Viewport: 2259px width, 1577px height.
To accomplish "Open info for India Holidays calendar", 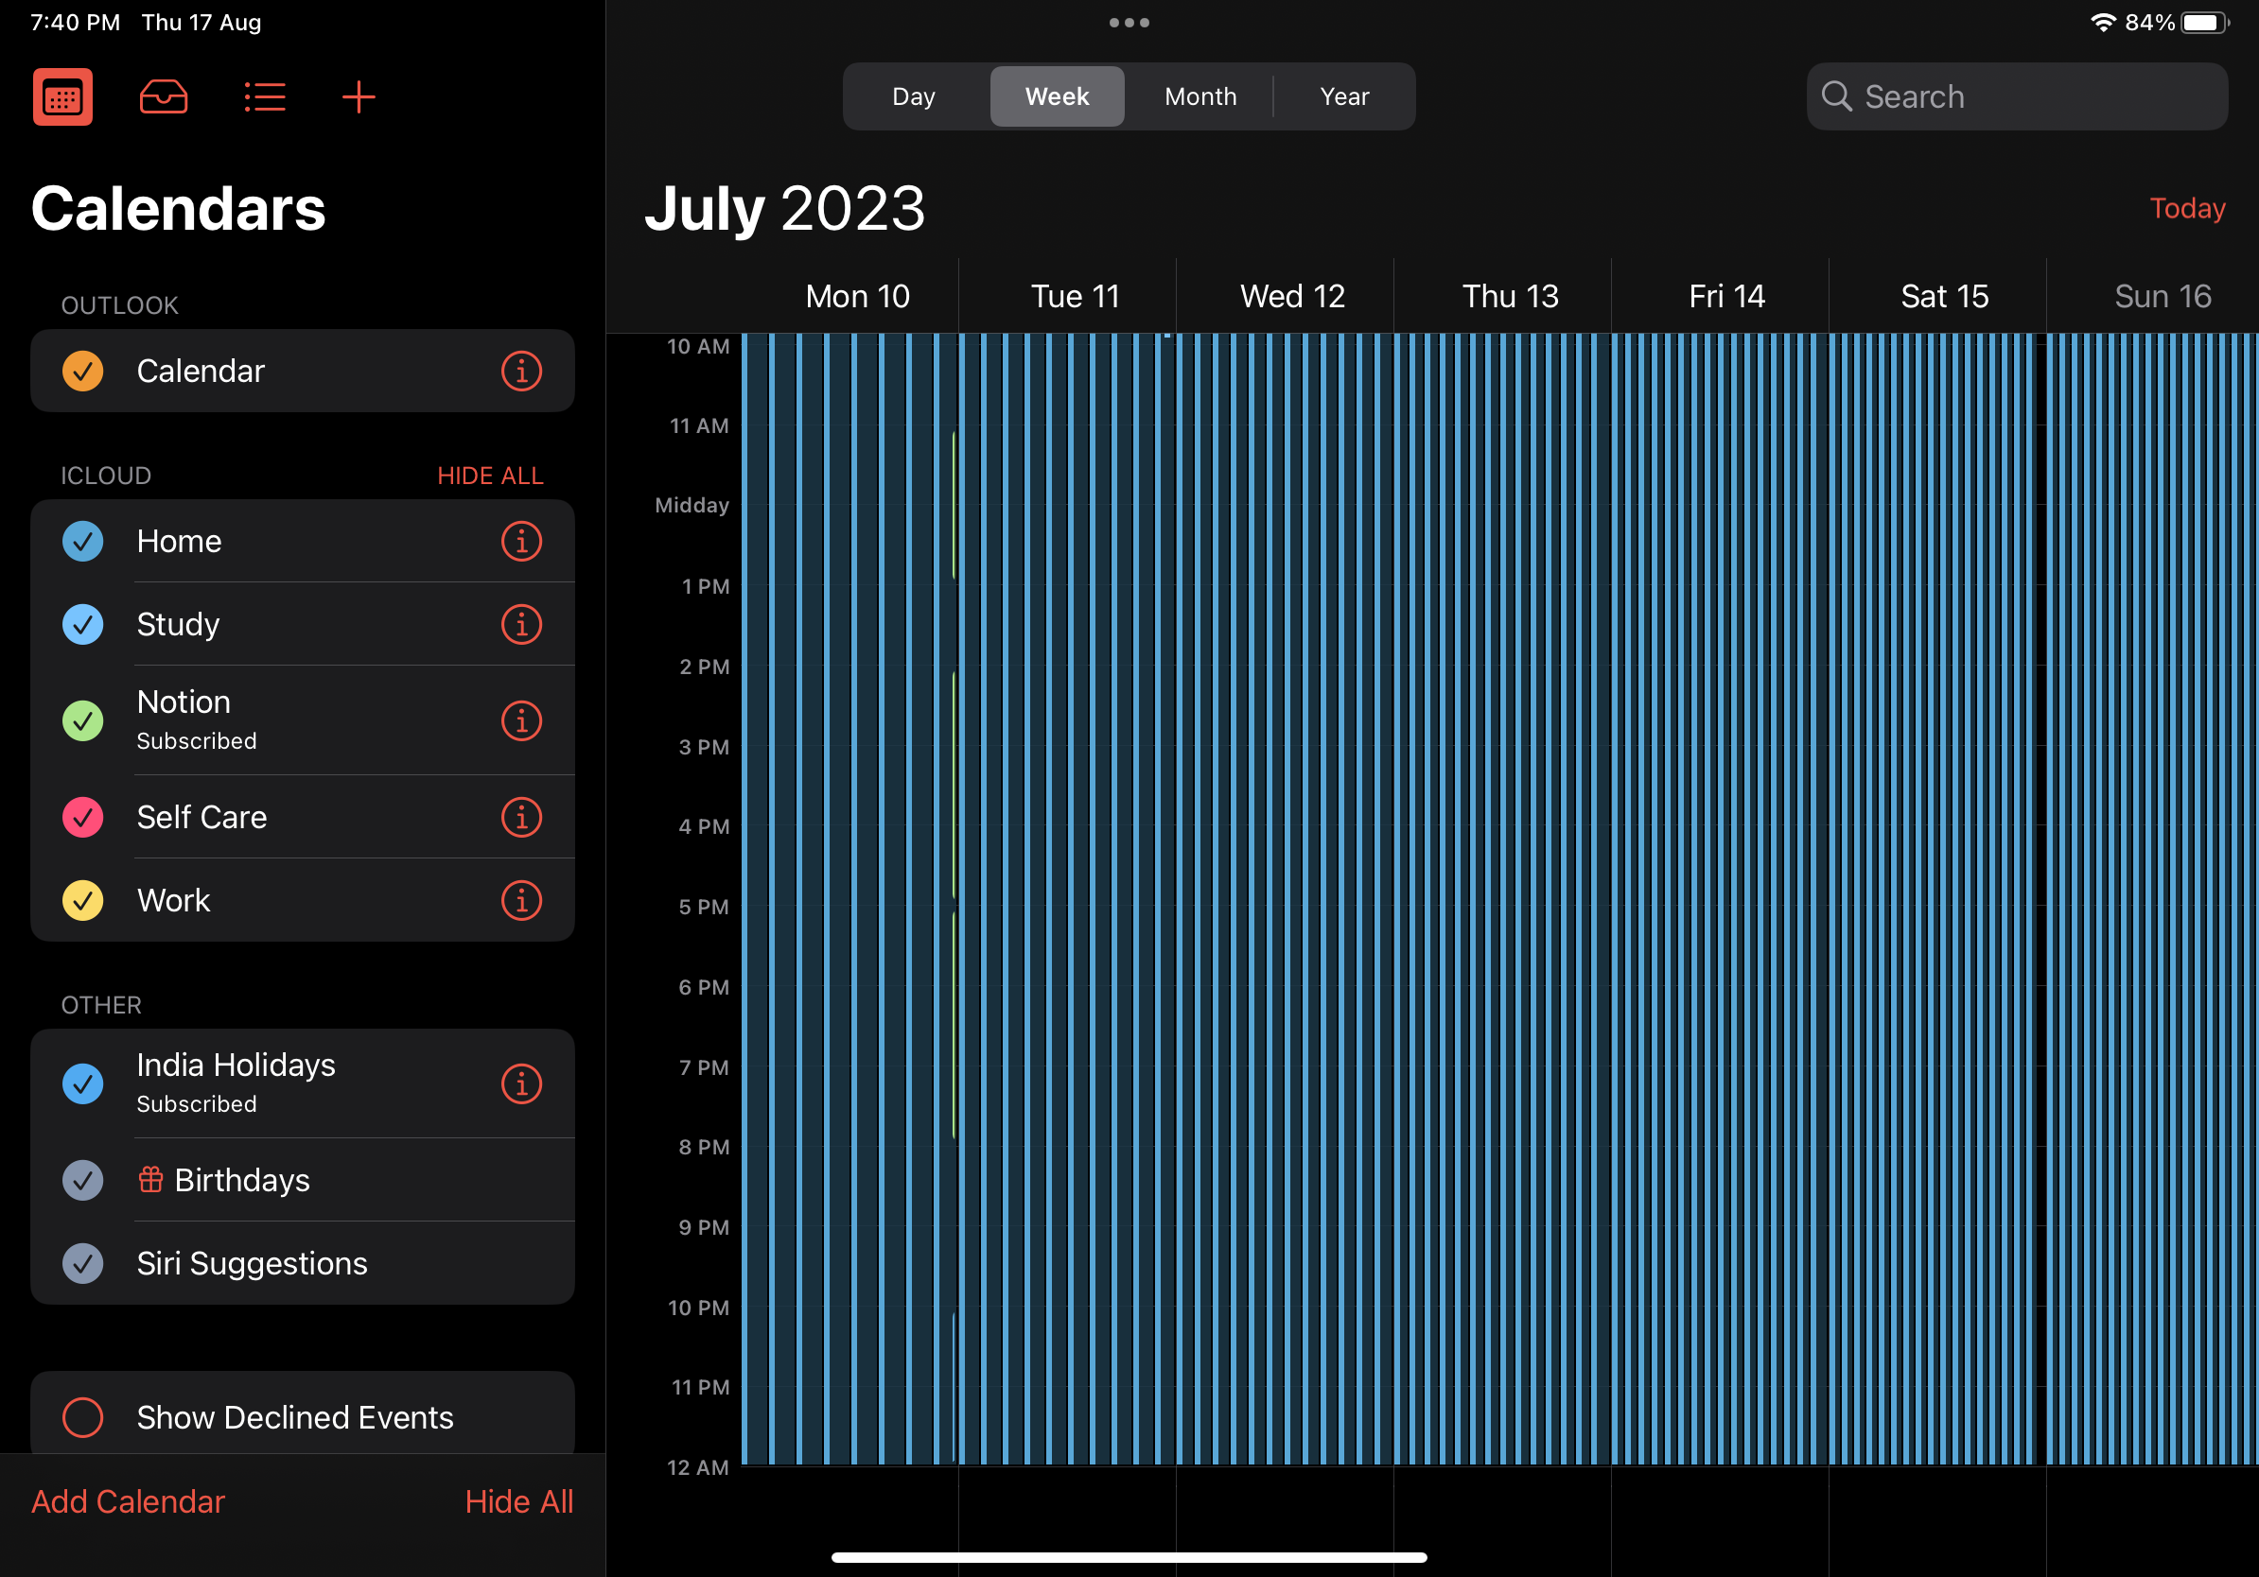I will click(x=521, y=1083).
